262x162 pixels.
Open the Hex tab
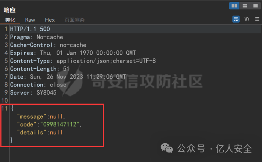pyautogui.click(x=50, y=20)
